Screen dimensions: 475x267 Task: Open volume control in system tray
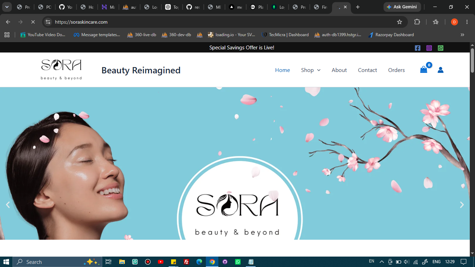point(406,262)
